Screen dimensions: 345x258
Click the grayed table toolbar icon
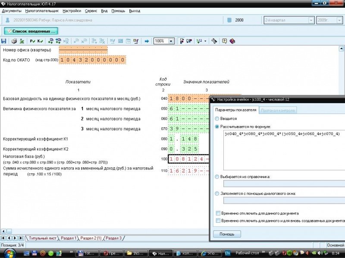pyautogui.click(x=120, y=41)
